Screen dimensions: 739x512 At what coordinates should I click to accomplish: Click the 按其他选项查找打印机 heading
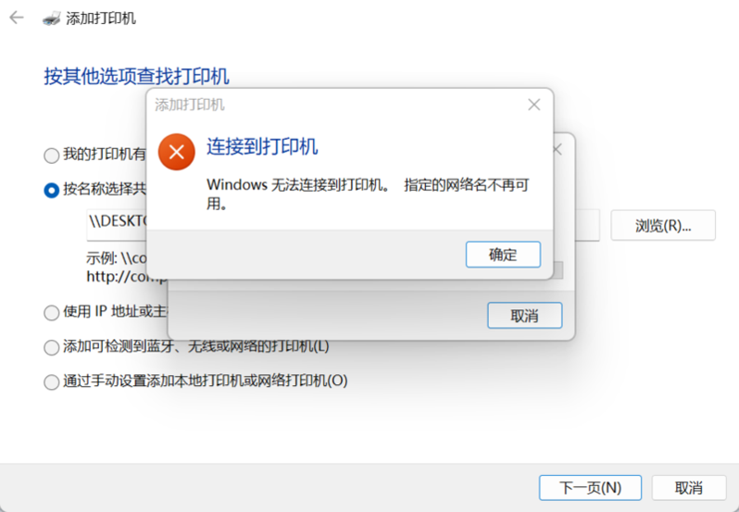(137, 76)
